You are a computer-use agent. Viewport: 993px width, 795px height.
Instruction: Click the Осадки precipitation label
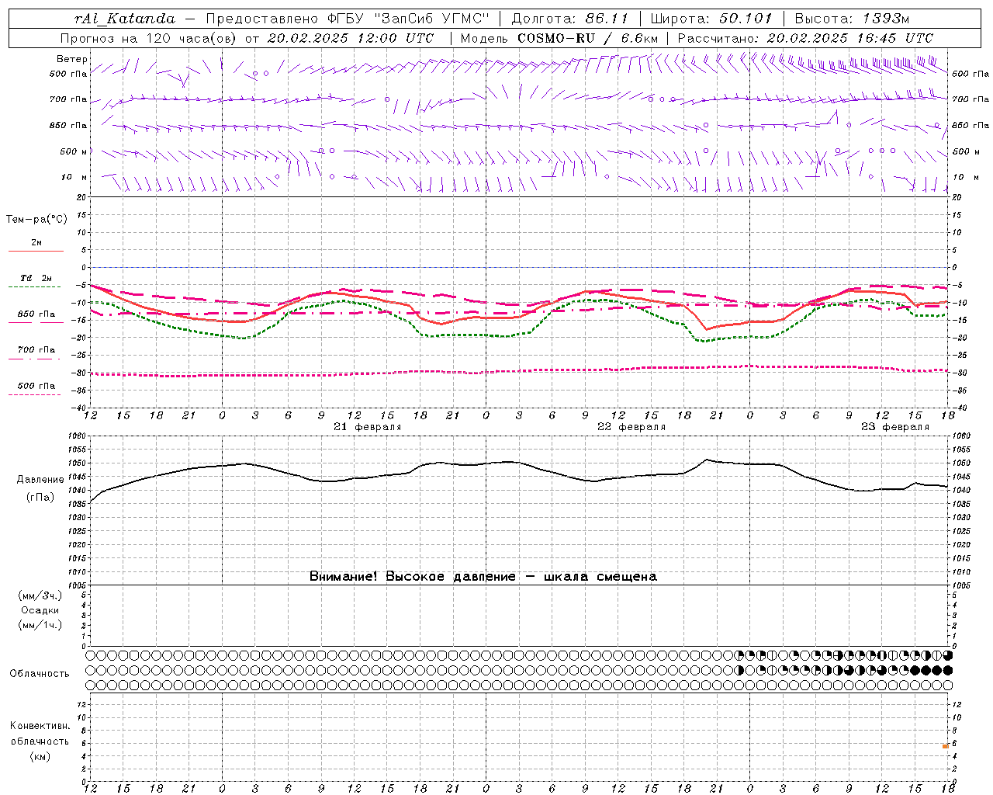click(x=40, y=610)
